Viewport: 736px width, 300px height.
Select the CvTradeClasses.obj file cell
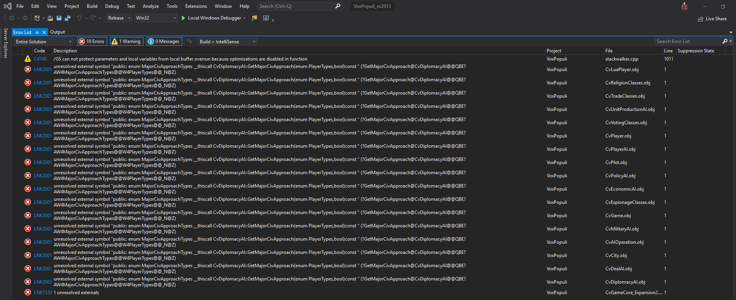[x=625, y=96]
